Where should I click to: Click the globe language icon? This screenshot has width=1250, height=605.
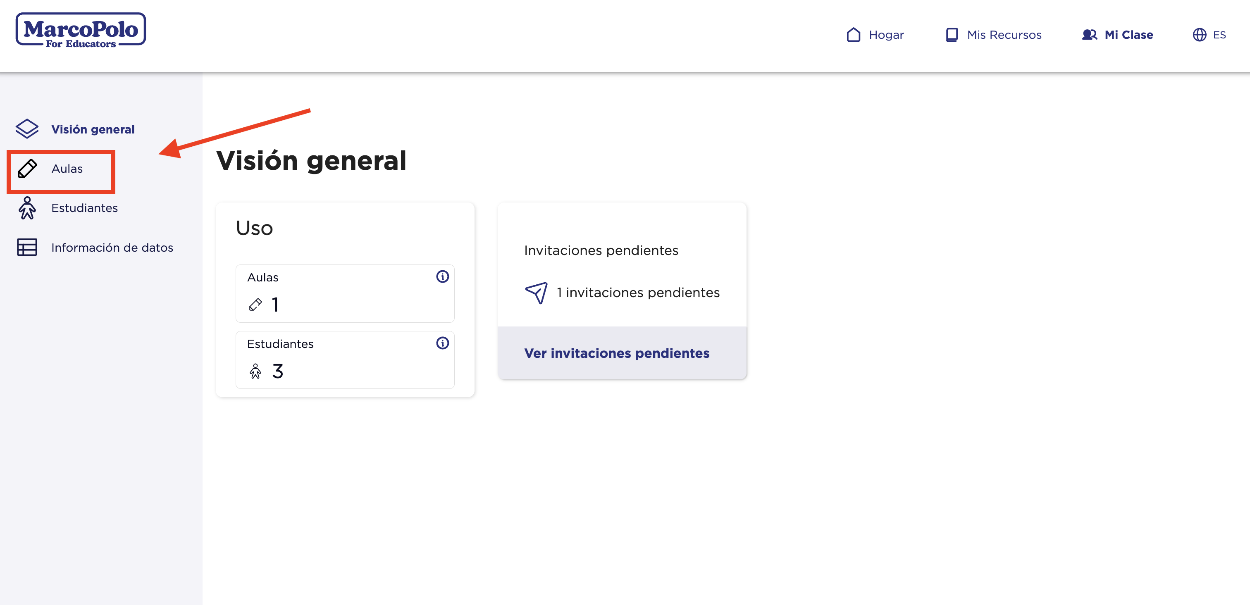[x=1199, y=35]
